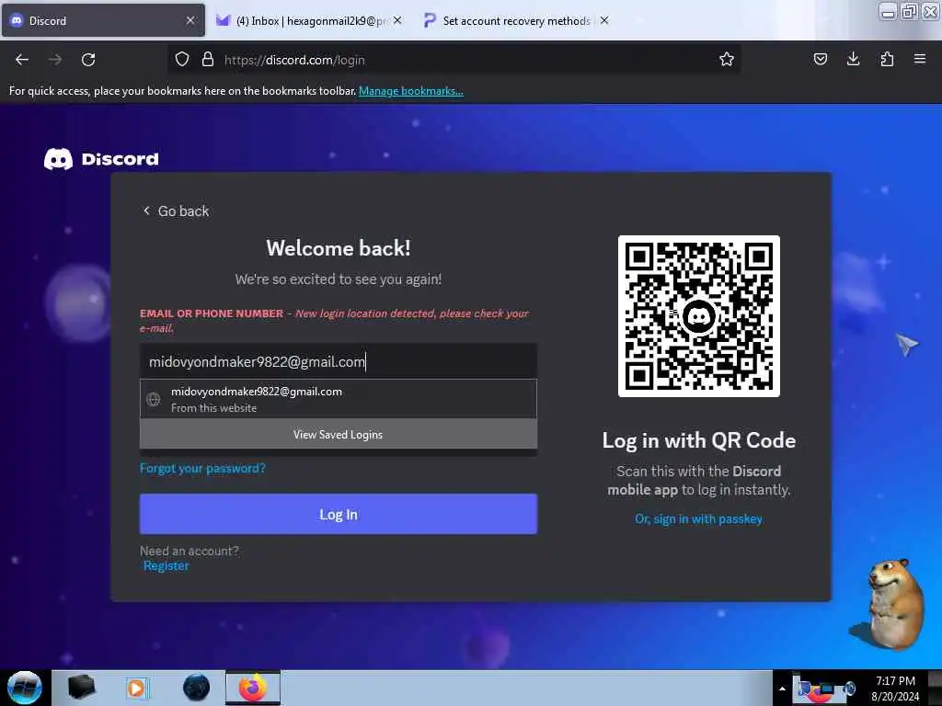Click the Discord logo on page
The height and width of the screenshot is (706, 942).
[101, 159]
